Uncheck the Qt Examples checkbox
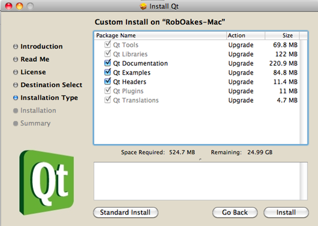 (108, 72)
